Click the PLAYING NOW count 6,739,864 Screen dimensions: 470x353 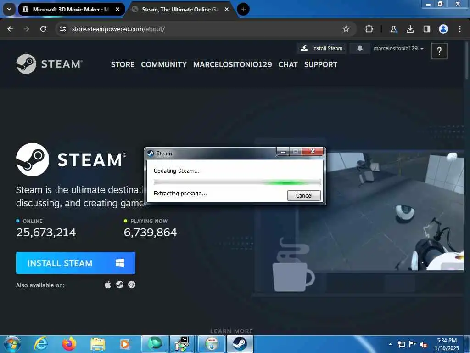[150, 232]
